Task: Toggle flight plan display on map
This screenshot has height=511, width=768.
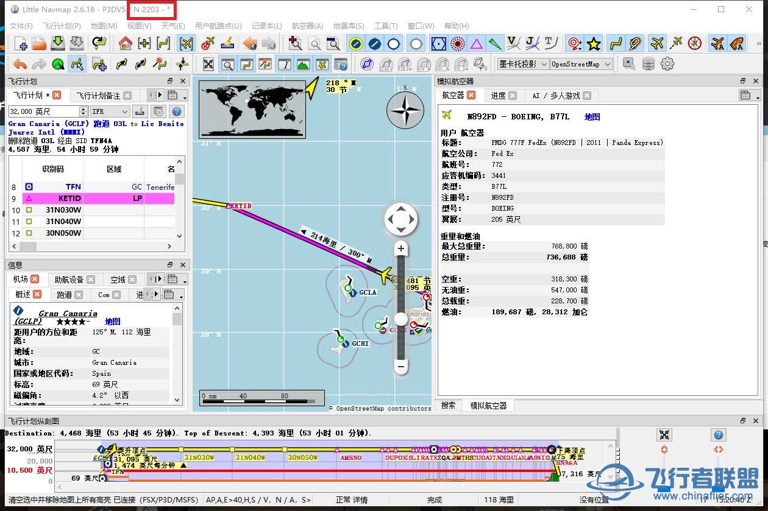Action: (616, 44)
